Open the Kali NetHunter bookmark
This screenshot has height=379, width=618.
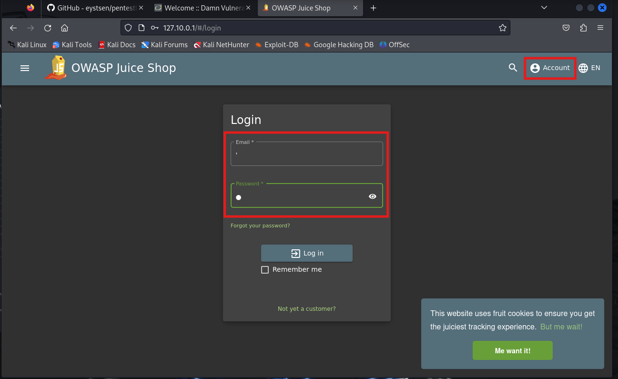pyautogui.click(x=221, y=45)
